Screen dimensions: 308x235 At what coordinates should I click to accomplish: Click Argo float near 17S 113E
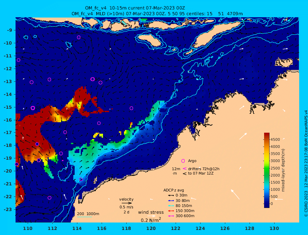pyautogui.click(x=65, y=132)
